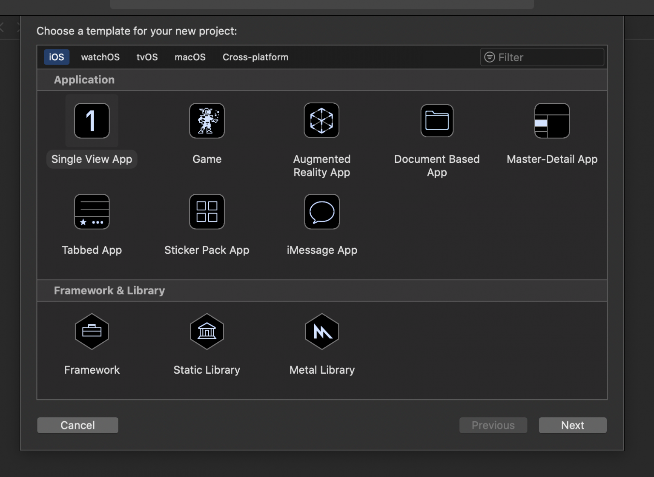Select the Master-Detail App template icon
This screenshot has height=477, width=654.
pyautogui.click(x=552, y=121)
